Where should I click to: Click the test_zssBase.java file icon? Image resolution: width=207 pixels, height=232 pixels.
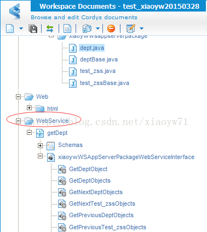pos(73,83)
